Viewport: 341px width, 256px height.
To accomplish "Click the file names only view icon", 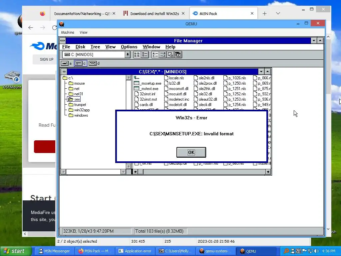I will click(x=137, y=55).
